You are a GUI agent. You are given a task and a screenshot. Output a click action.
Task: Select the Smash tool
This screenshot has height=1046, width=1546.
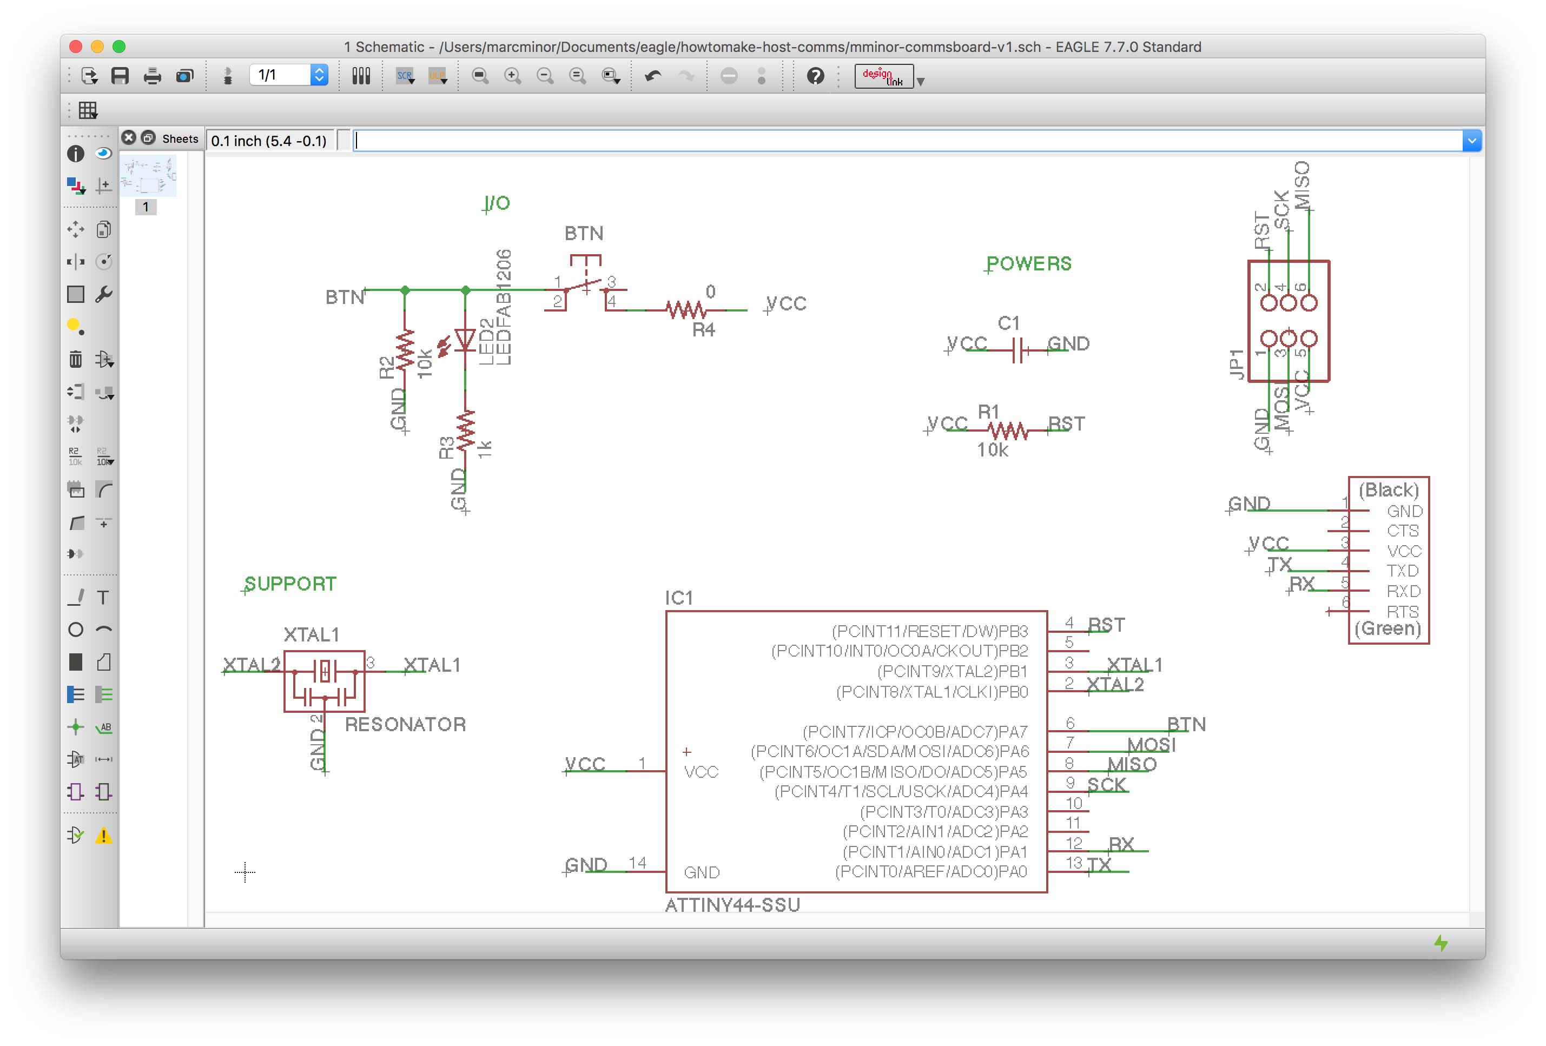click(x=76, y=490)
